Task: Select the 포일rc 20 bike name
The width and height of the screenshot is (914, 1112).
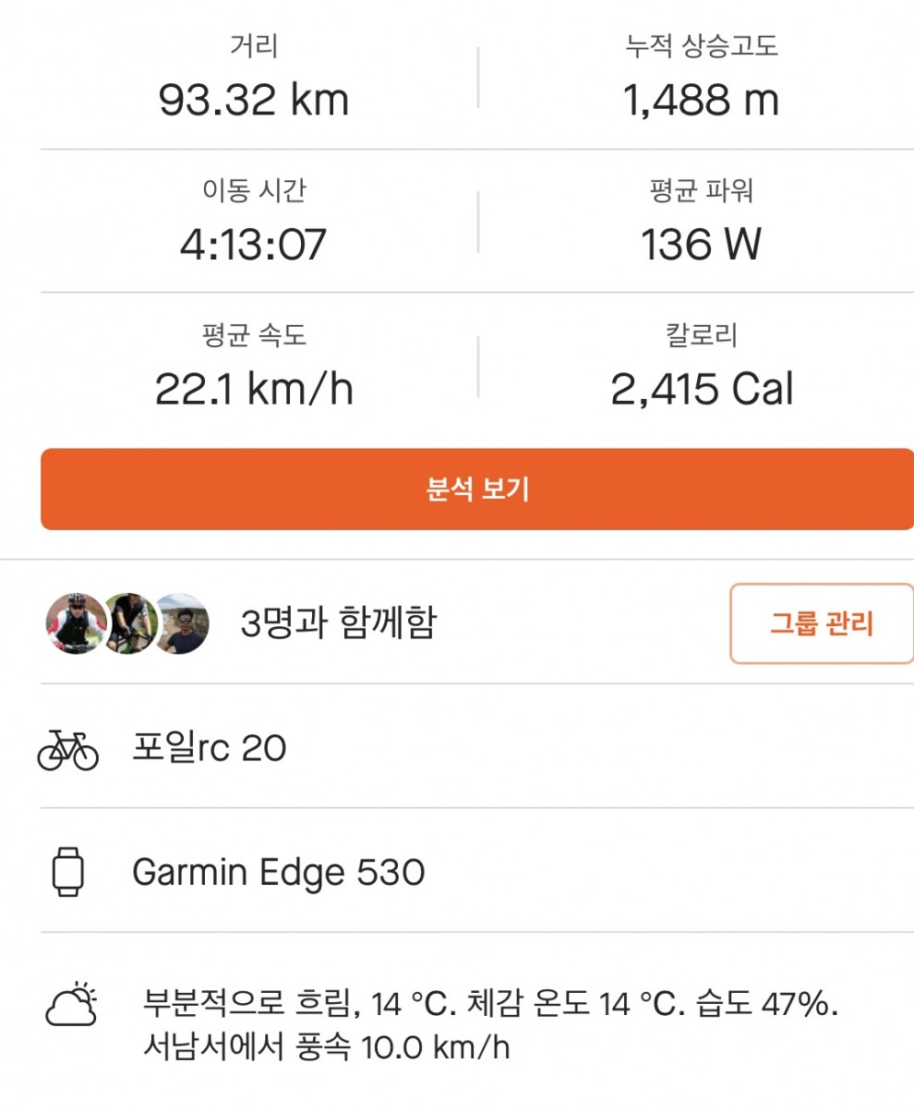Action: [x=210, y=748]
